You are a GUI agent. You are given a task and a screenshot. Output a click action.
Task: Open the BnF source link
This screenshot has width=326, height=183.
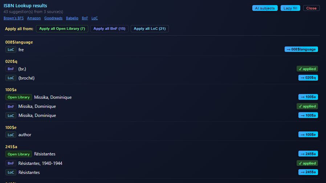point(85,18)
